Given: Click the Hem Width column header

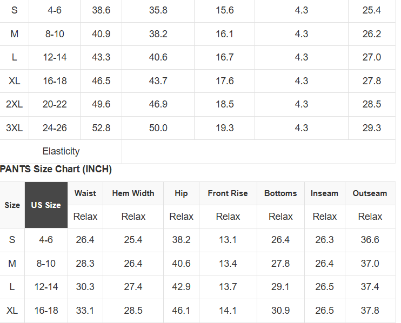Looking at the screenshot, I should (133, 193).
